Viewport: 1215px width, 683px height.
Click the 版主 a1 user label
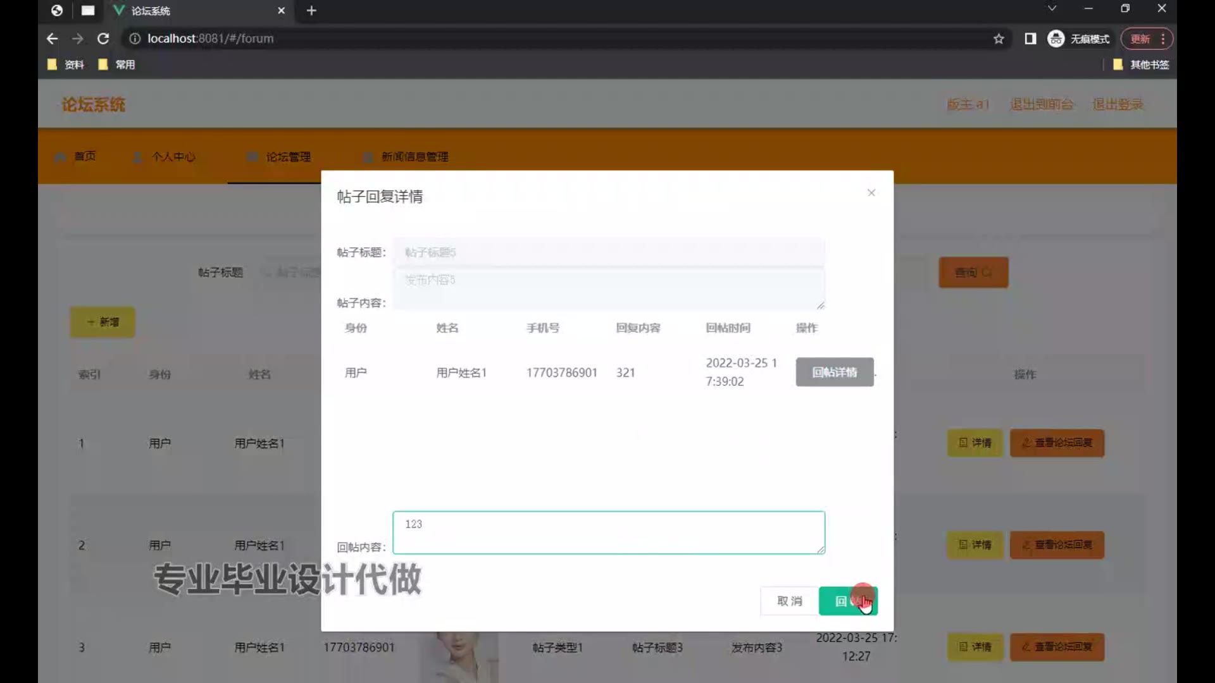coord(968,104)
